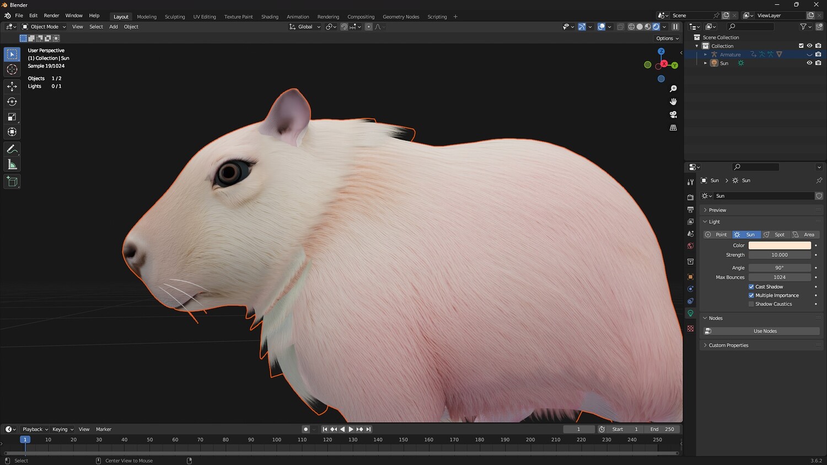Select the Move tool in the toolbar

pos(12,86)
